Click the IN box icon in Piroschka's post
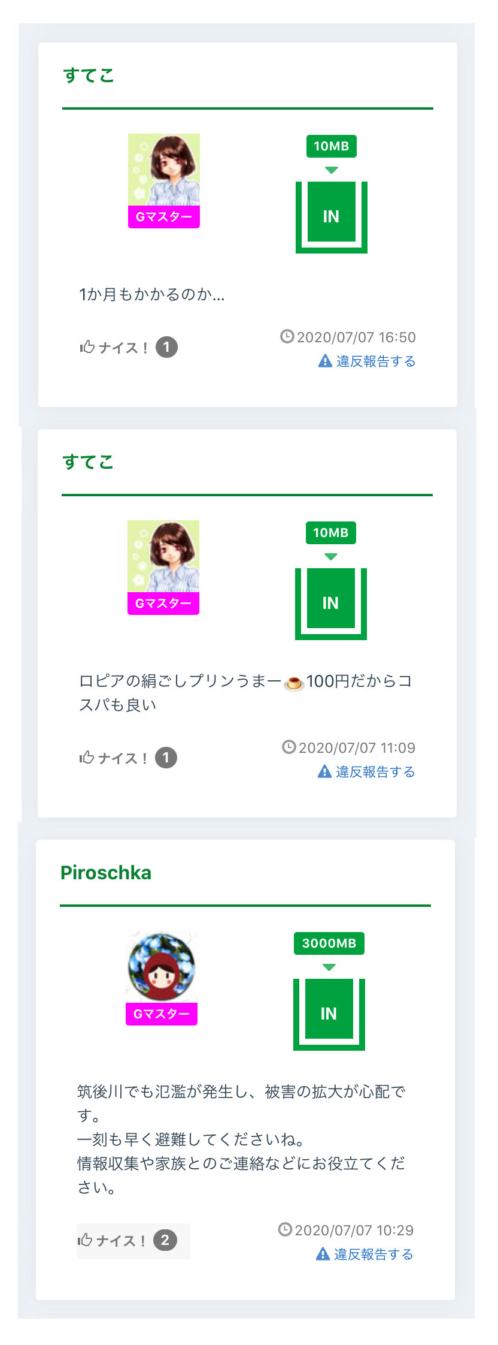498x1345 pixels. [x=329, y=1014]
